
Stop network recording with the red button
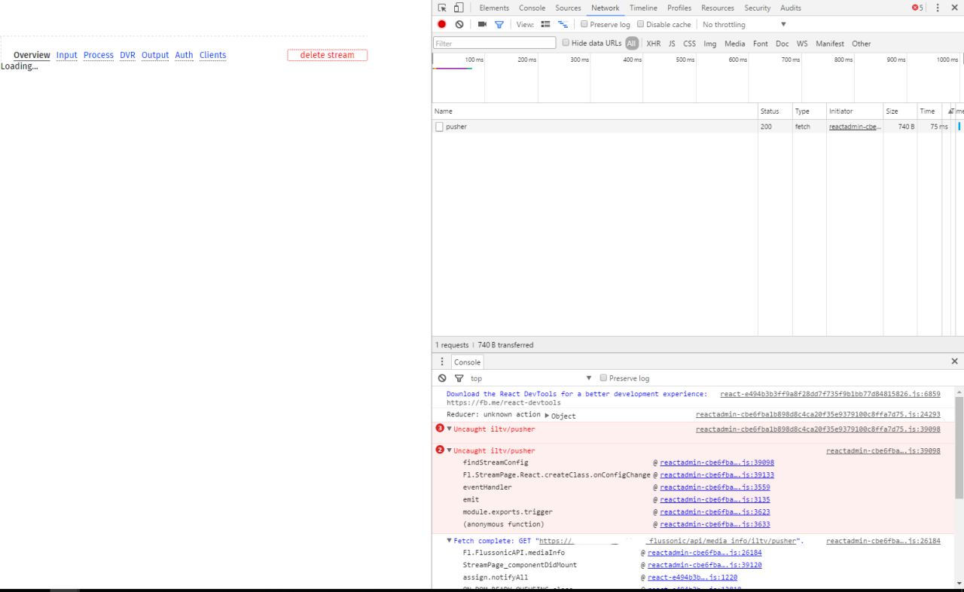click(x=442, y=24)
